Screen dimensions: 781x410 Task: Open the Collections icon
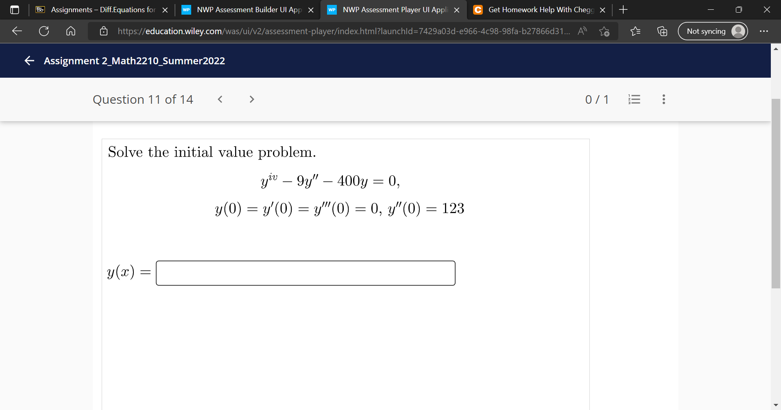point(662,31)
